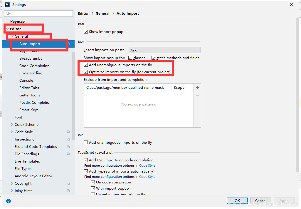
Task: Expand the Inlay Hints node arrow
Action: 12,190
